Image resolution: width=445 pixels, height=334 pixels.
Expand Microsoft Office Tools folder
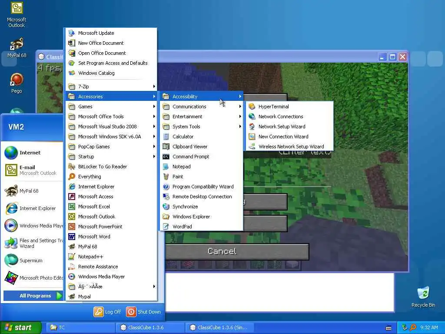pos(111,117)
